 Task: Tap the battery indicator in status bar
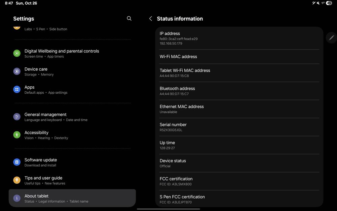329,3
